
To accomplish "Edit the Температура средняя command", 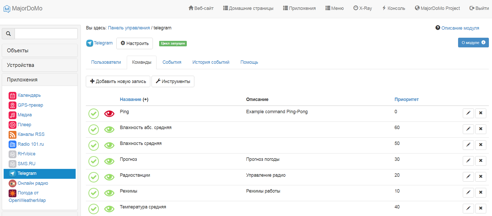I will (x=468, y=208).
